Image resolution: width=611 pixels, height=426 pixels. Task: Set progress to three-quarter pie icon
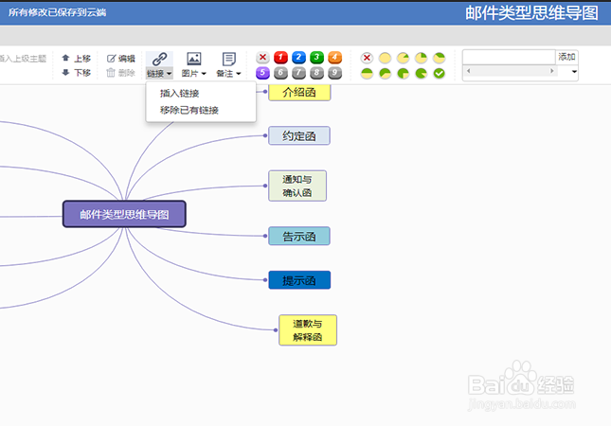click(403, 73)
